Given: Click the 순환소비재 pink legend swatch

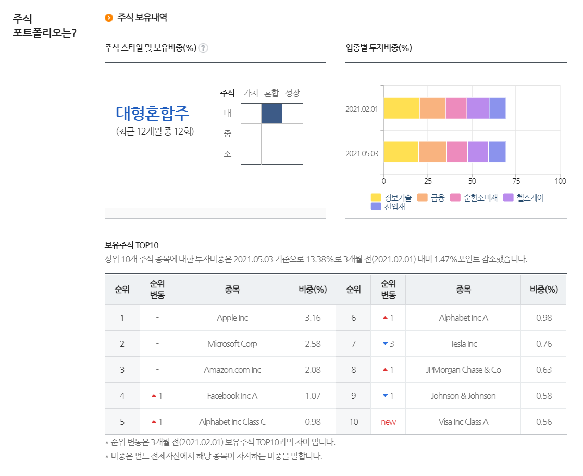Looking at the screenshot, I should pyautogui.click(x=455, y=197).
